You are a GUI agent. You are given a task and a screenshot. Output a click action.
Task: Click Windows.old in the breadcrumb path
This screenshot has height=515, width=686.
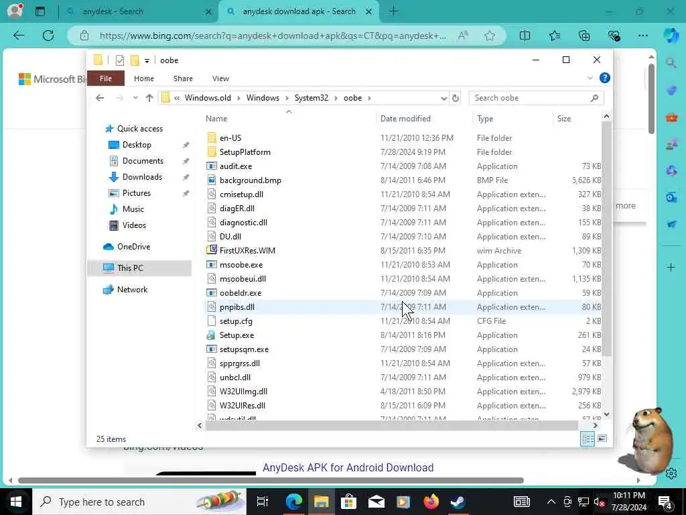point(208,98)
